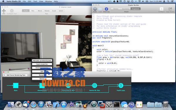
Task: Select the first highlighted tool segment left of Pan
Action: click(26, 11)
